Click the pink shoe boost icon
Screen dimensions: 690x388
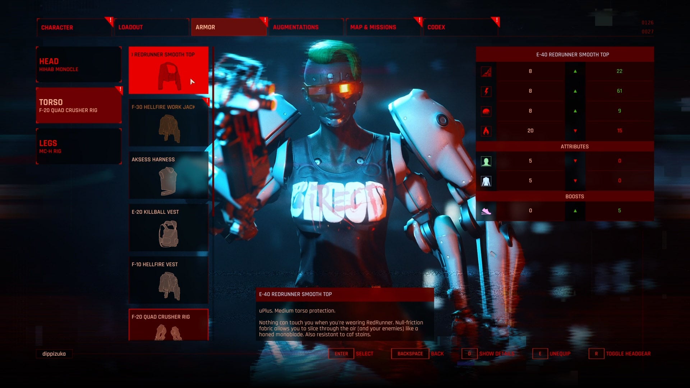[x=486, y=211]
